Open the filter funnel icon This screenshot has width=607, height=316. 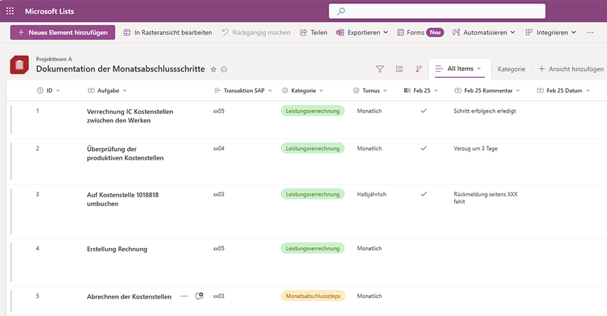(380, 69)
